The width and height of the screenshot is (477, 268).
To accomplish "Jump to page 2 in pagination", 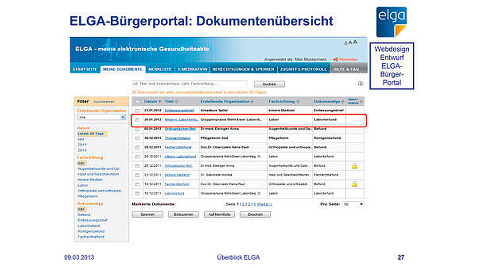I will tap(243, 204).
